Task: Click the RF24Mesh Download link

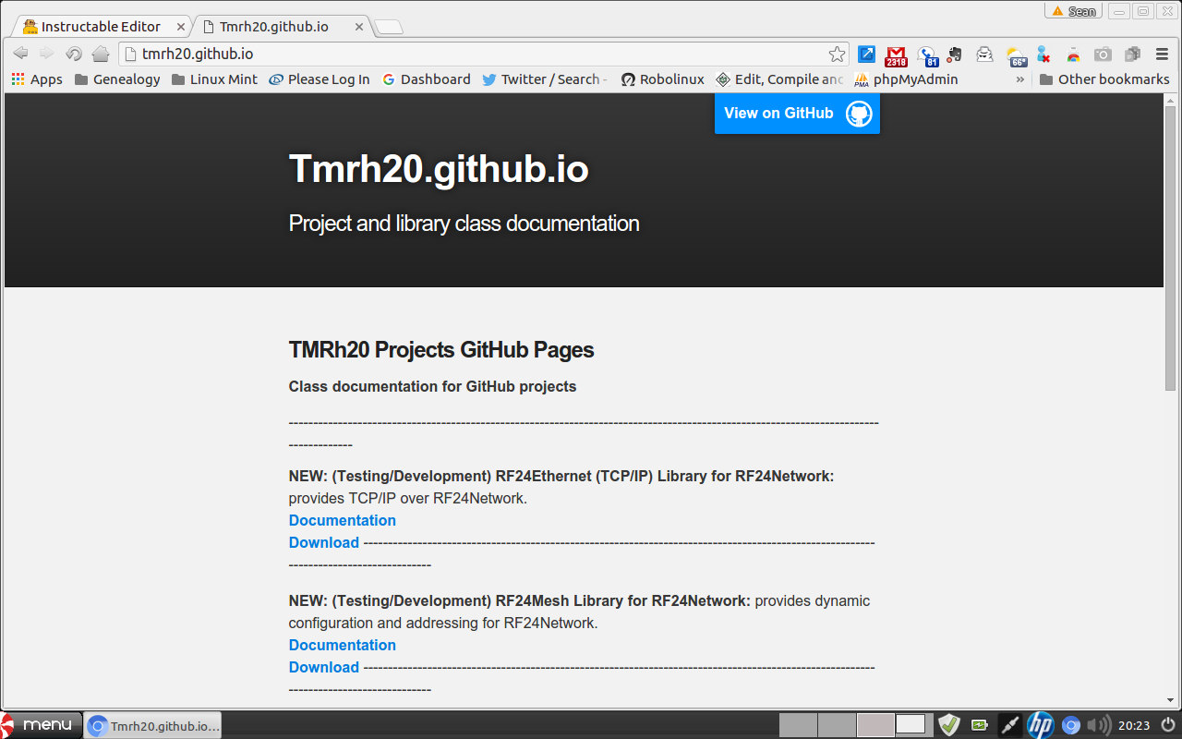Action: pos(324,667)
